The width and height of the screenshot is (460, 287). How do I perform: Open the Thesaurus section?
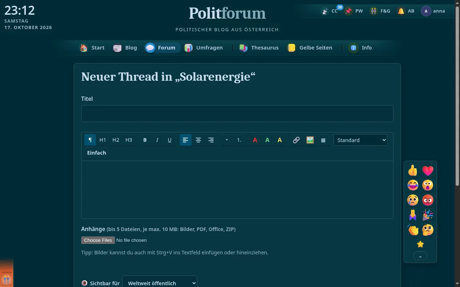(x=259, y=48)
